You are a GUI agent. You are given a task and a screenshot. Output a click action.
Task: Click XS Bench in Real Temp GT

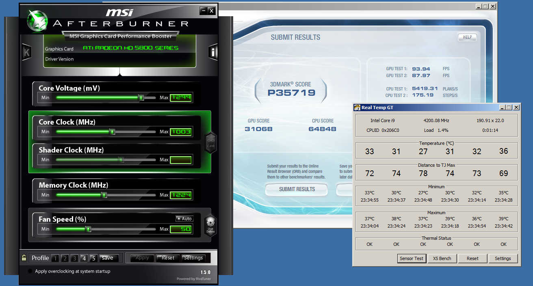click(442, 258)
